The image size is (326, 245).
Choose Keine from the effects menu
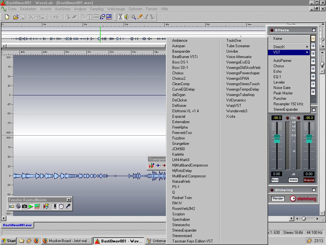pyautogui.click(x=289, y=39)
